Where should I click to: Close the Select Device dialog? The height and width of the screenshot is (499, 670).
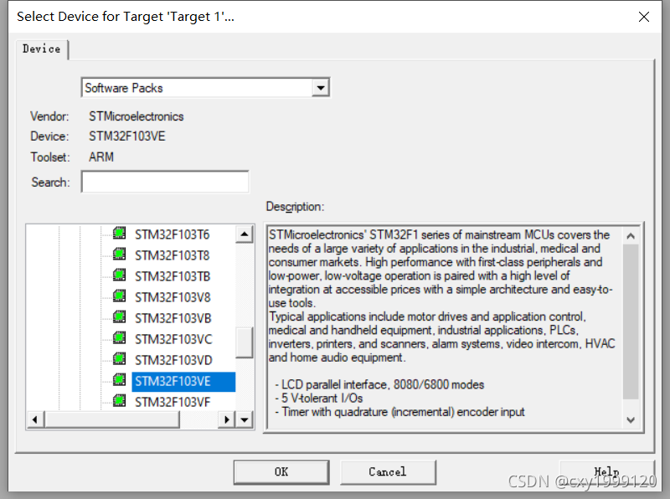click(643, 17)
